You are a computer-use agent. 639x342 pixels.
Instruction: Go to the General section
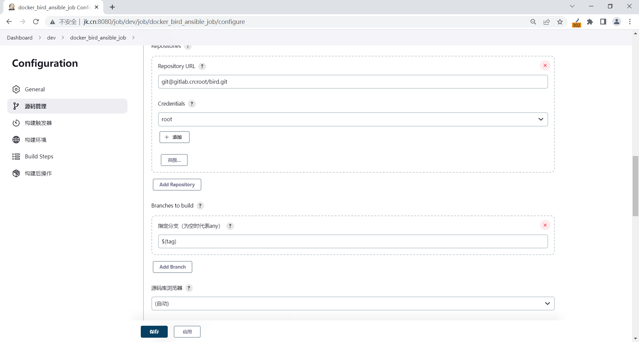(67, 89)
